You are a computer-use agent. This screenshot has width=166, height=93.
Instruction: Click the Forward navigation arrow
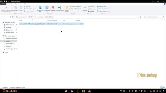[x=6, y=17]
